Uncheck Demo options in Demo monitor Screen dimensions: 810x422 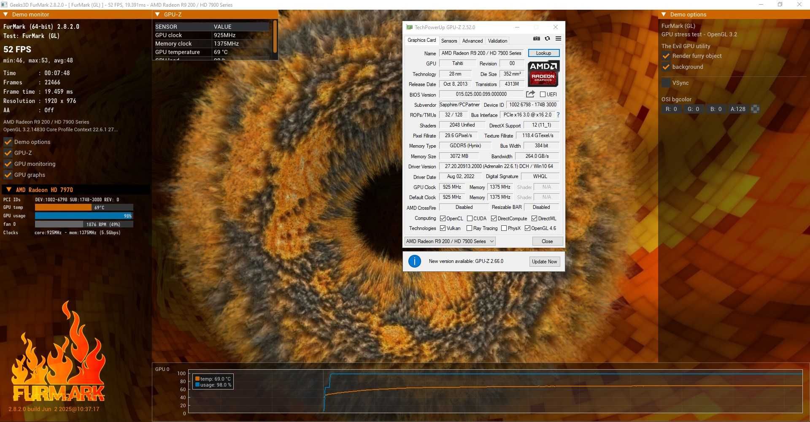[x=8, y=142]
